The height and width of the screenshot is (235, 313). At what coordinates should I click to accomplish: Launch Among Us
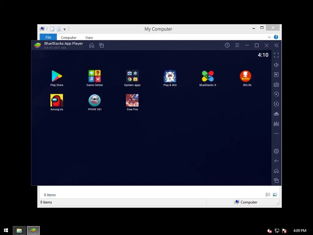coord(57,100)
